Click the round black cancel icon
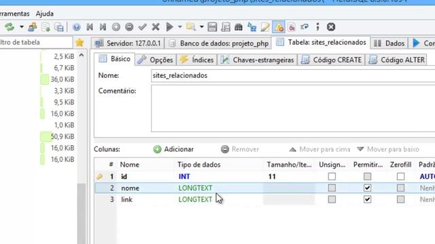 [x=331, y=27]
